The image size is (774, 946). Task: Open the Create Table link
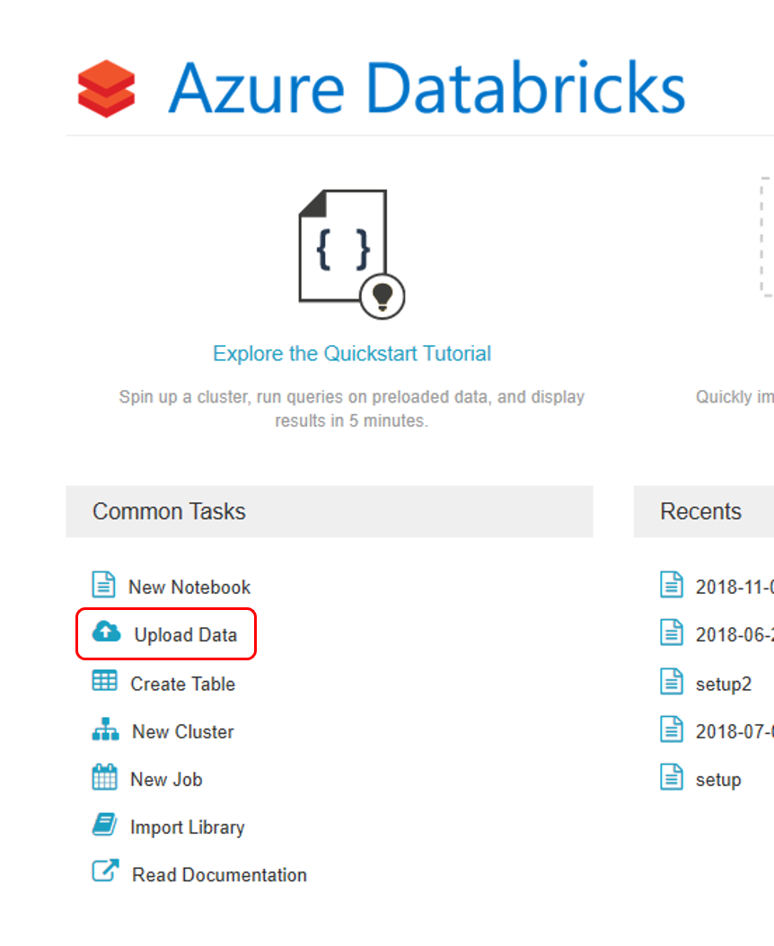tap(183, 684)
